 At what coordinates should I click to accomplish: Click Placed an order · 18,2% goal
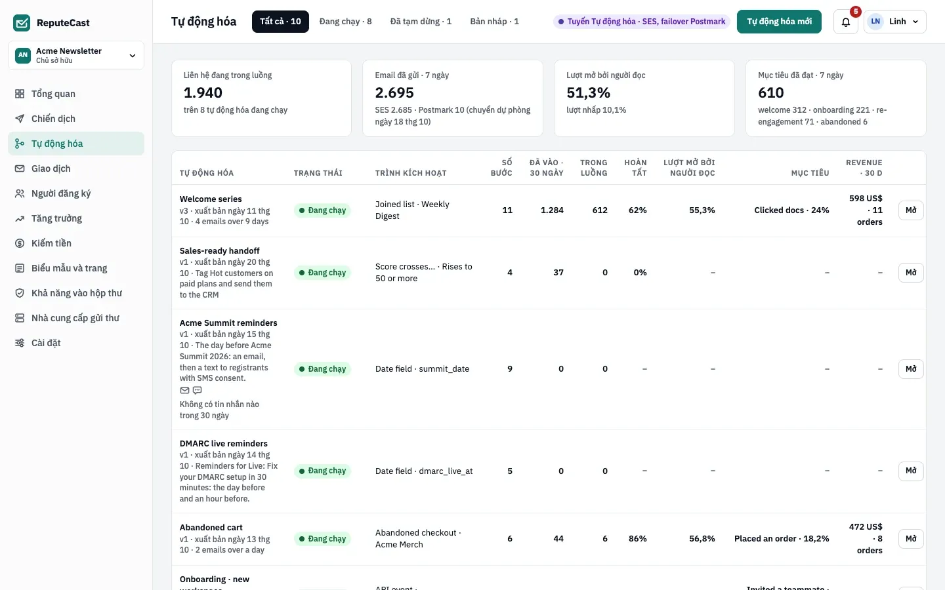pos(782,539)
